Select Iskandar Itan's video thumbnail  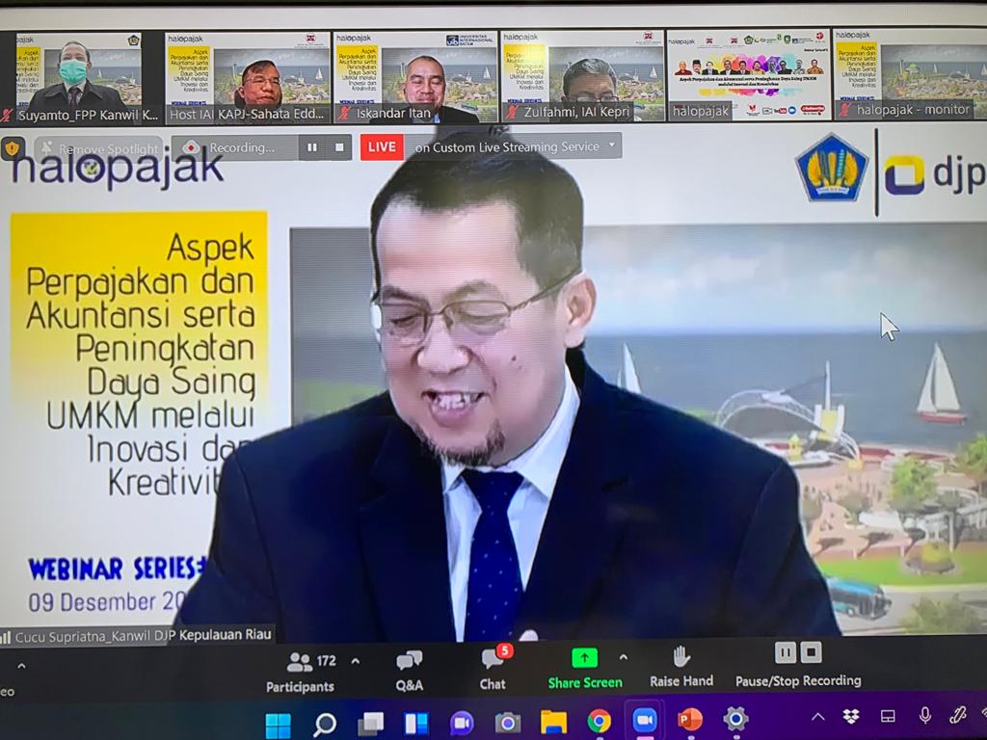pos(416,75)
